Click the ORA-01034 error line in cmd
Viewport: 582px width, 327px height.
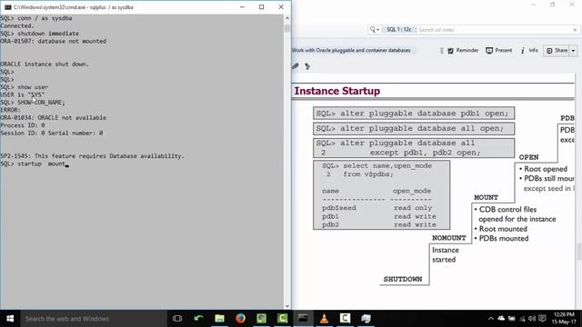[54, 117]
